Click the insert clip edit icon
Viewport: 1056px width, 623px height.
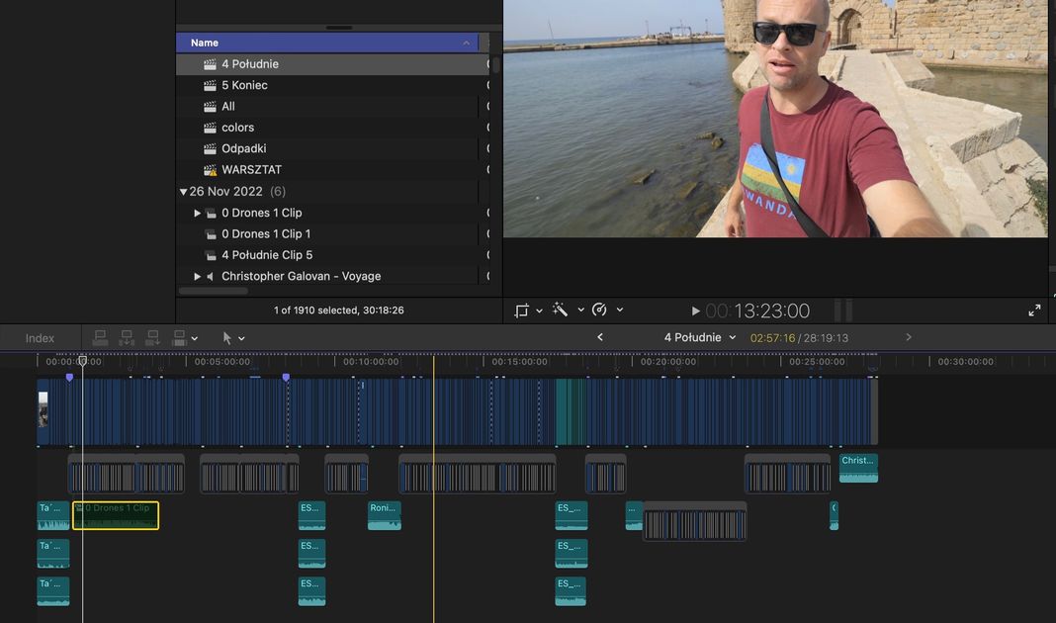(x=127, y=338)
